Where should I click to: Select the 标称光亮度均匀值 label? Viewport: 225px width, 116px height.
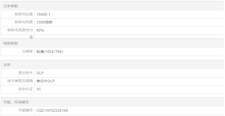click(20, 30)
